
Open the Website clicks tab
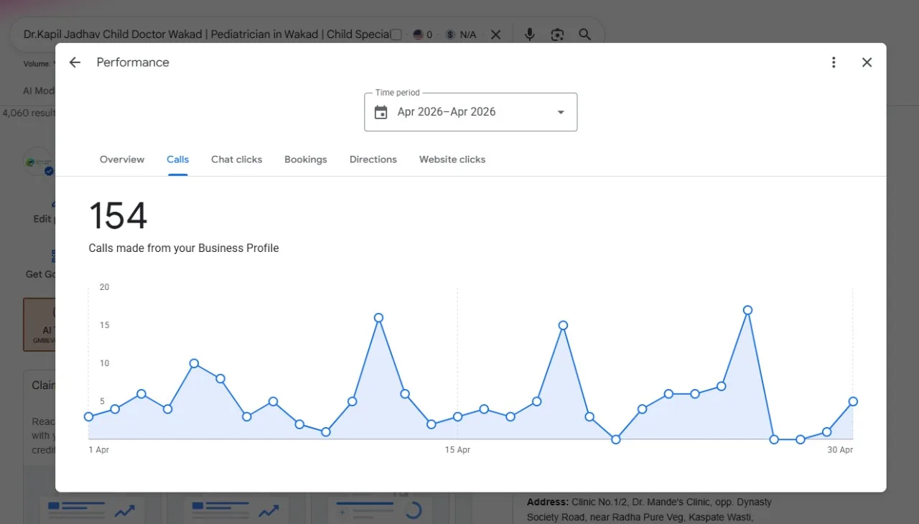[x=452, y=159]
